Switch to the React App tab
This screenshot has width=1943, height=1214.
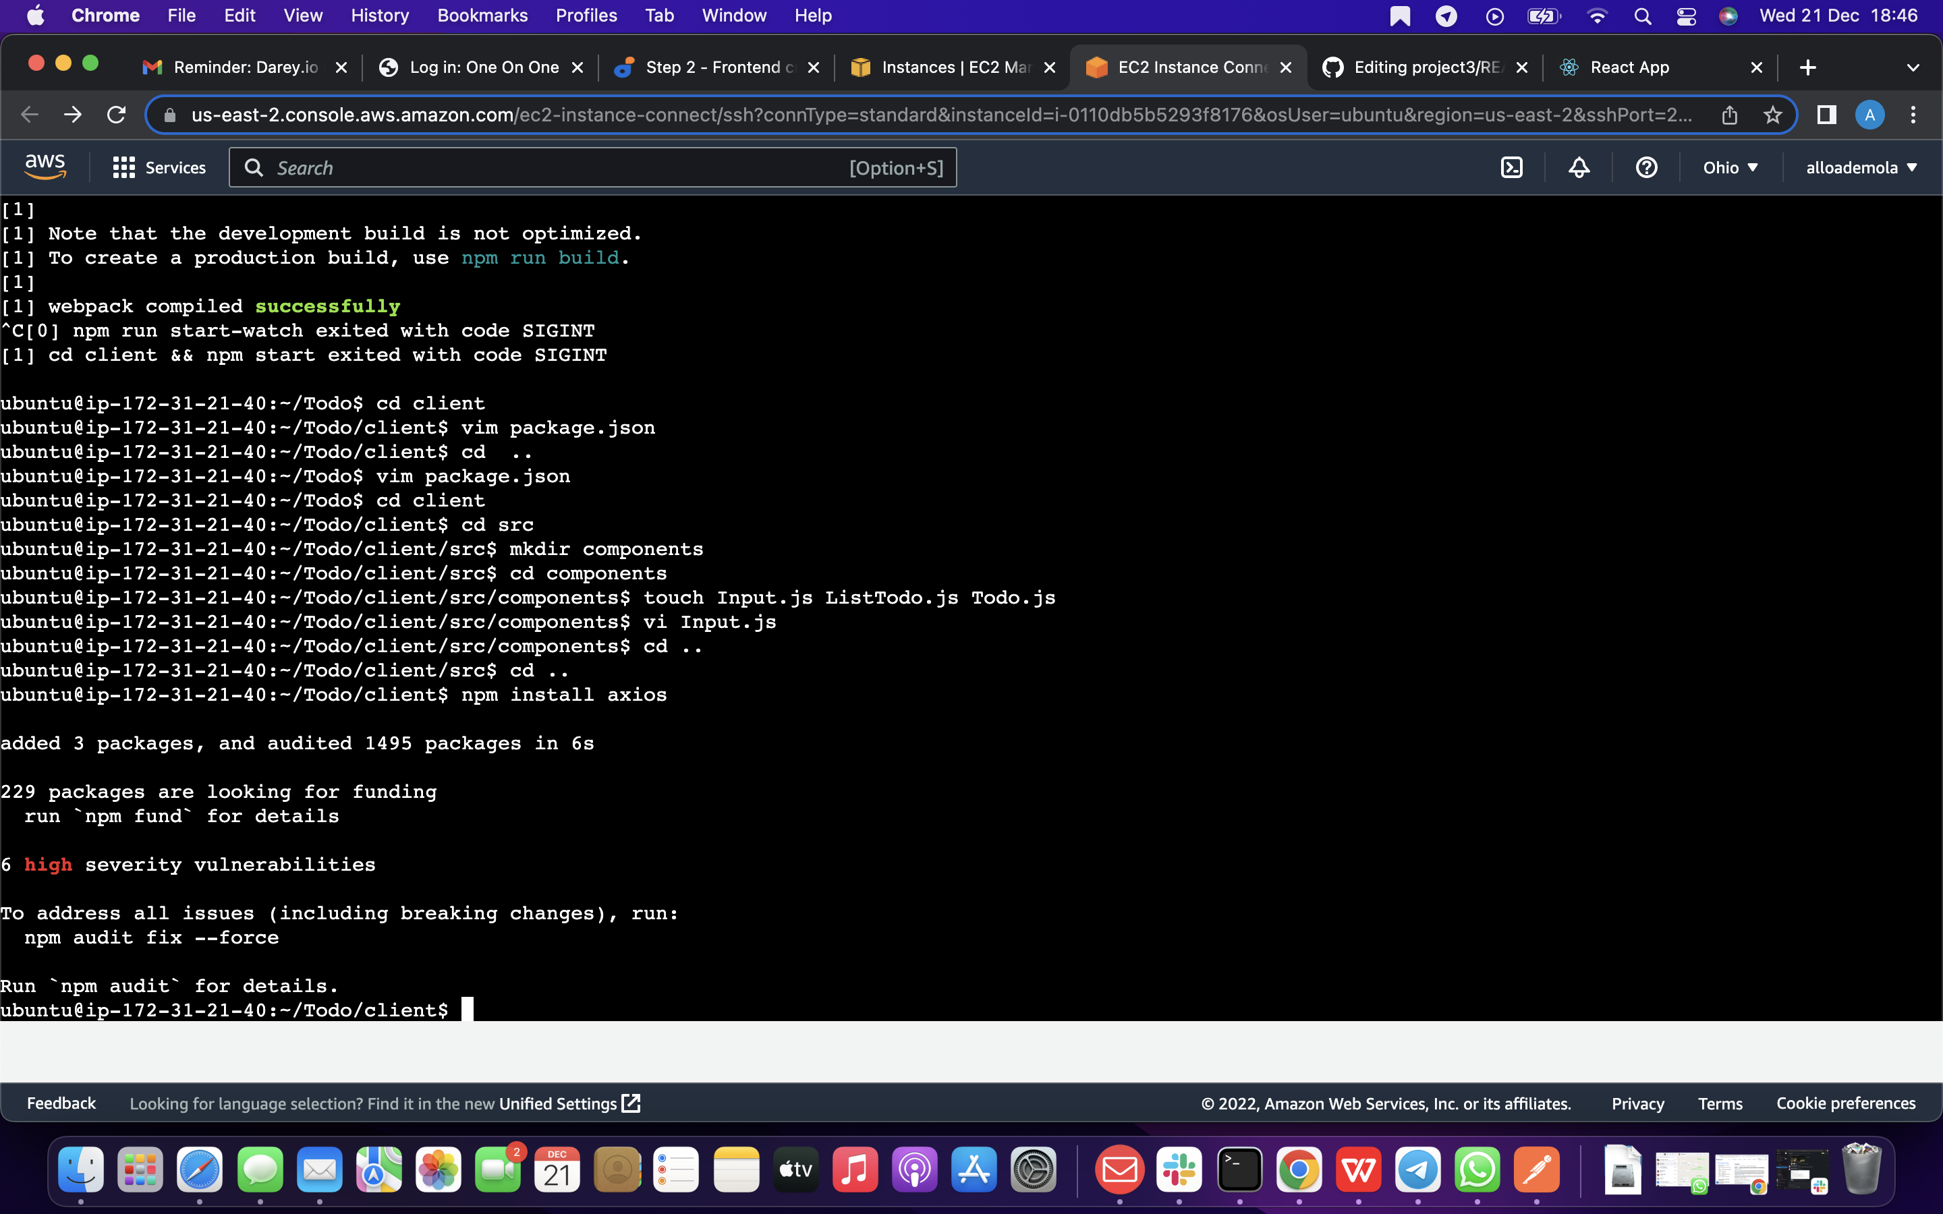[x=1630, y=67]
